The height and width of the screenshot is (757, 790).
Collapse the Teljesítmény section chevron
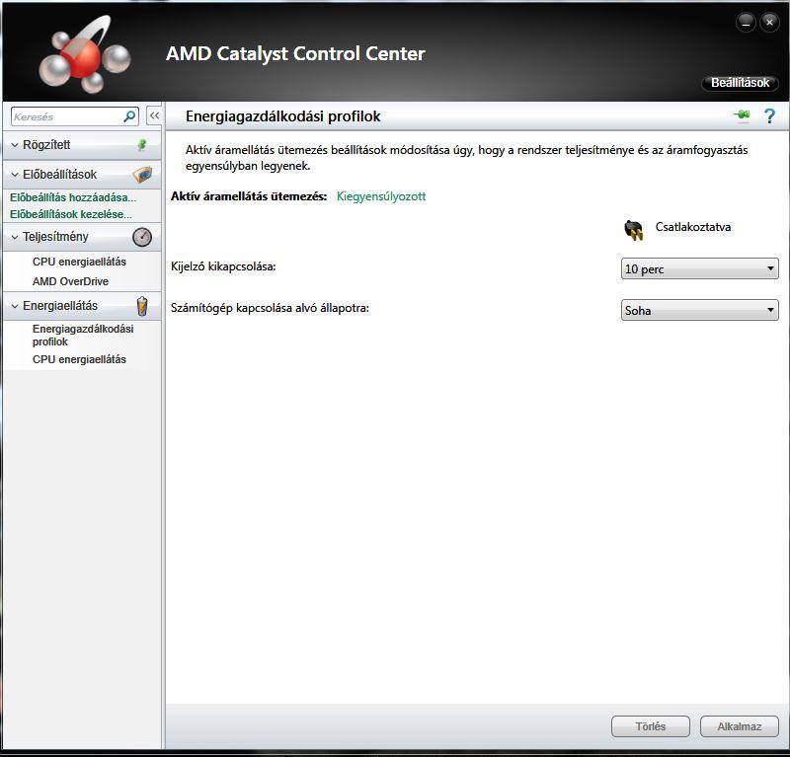pos(15,237)
